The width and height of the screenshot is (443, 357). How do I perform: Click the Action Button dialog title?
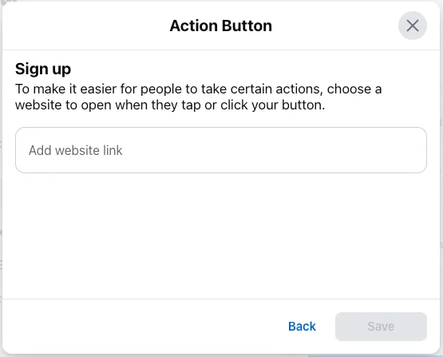point(220,26)
